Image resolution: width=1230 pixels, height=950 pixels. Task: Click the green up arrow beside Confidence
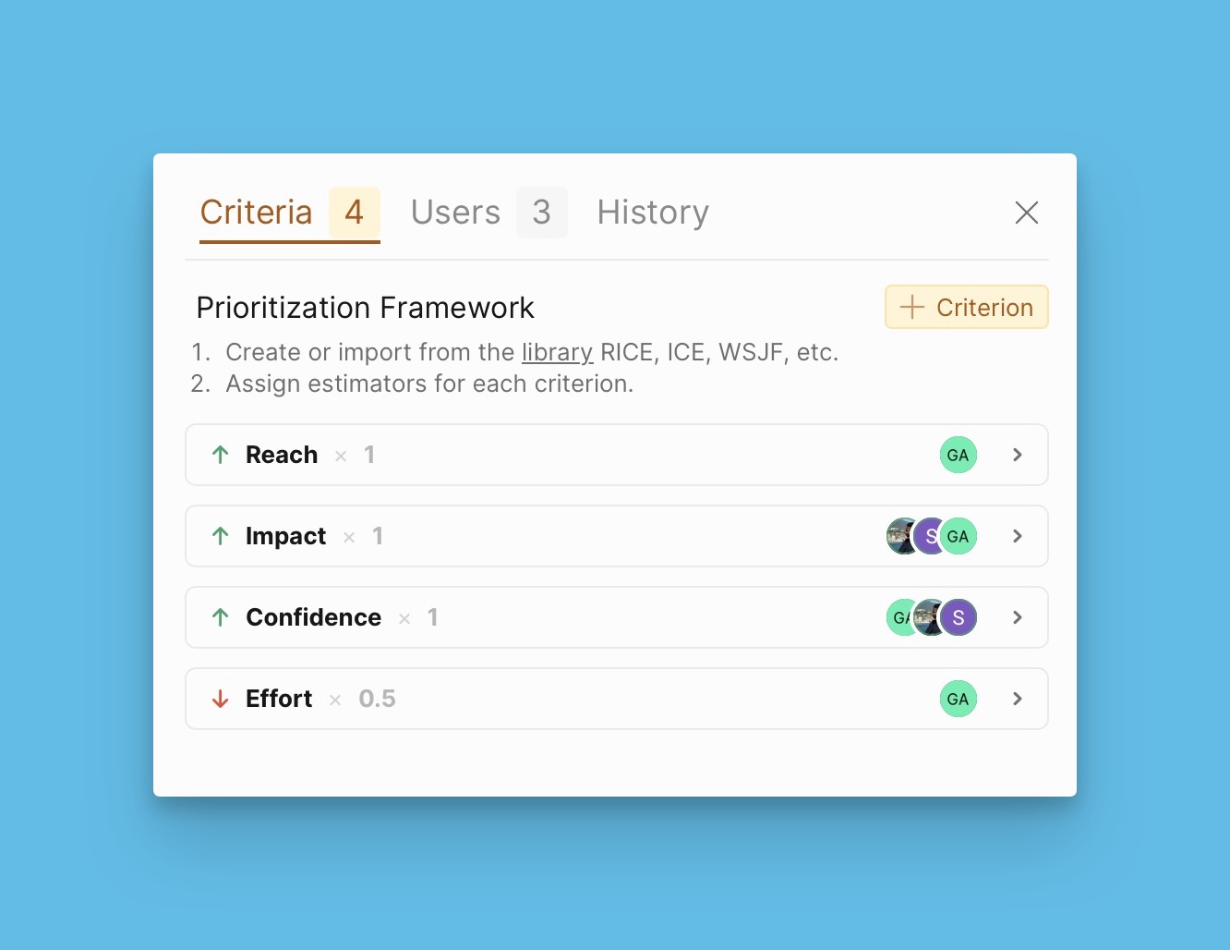[220, 617]
